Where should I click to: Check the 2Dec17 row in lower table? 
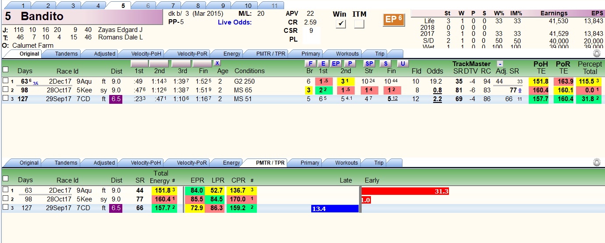pyautogui.click(x=5, y=190)
